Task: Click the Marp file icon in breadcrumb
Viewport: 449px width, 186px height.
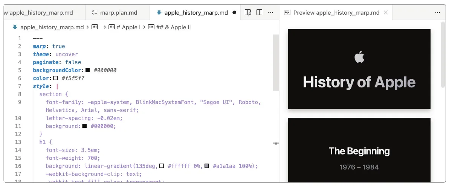Action: tap(15, 27)
